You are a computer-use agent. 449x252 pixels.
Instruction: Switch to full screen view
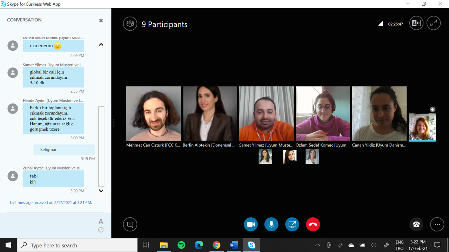coord(434,23)
